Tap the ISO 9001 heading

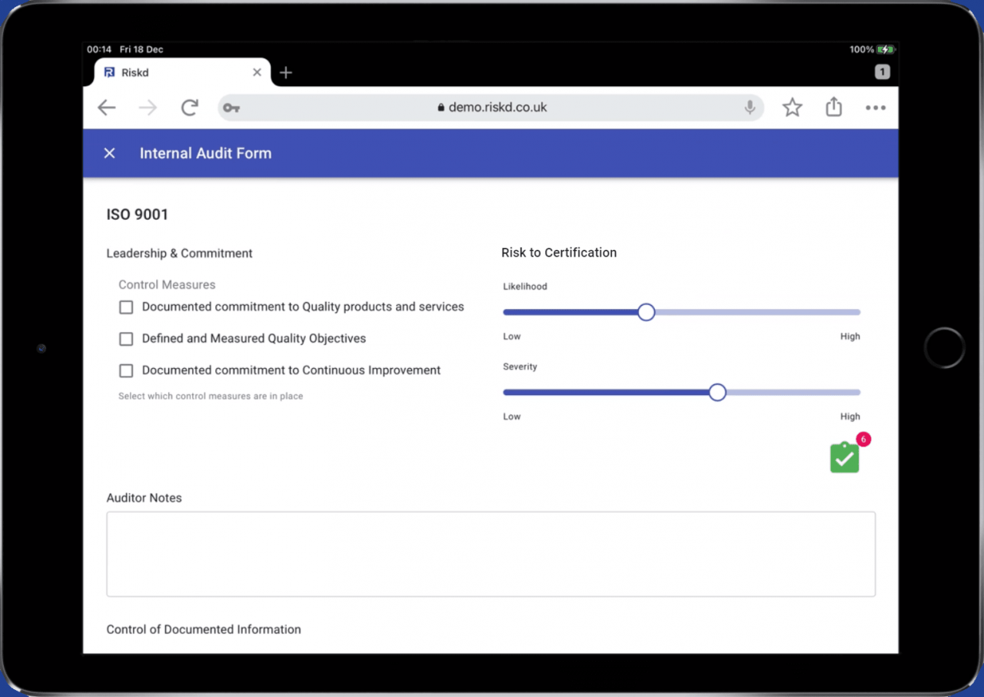click(137, 214)
